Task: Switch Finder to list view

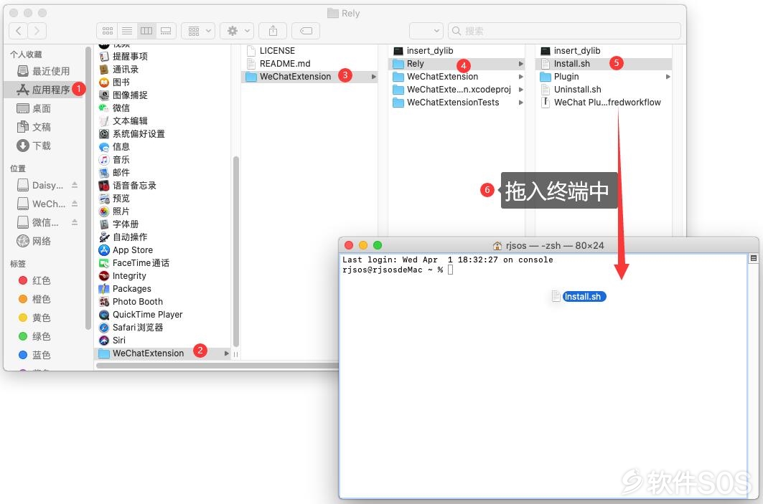Action: click(126, 31)
